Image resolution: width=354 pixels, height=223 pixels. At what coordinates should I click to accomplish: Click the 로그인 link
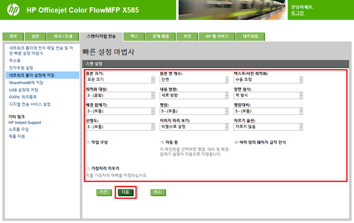297,13
